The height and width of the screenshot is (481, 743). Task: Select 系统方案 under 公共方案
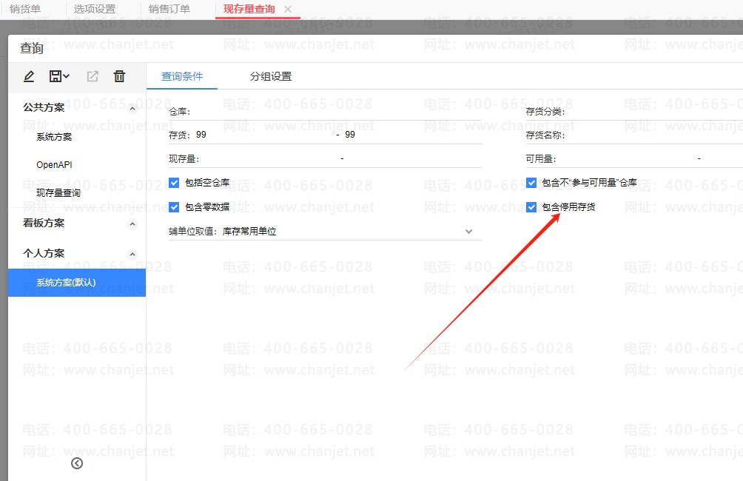tap(54, 137)
